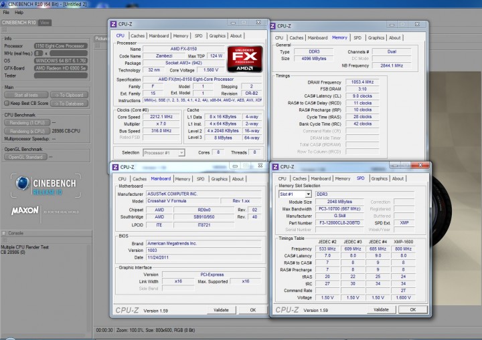Click the CPU-Z logo icon in the Mainboard window title bar
The height and width of the screenshot is (340, 482).
coord(115,167)
